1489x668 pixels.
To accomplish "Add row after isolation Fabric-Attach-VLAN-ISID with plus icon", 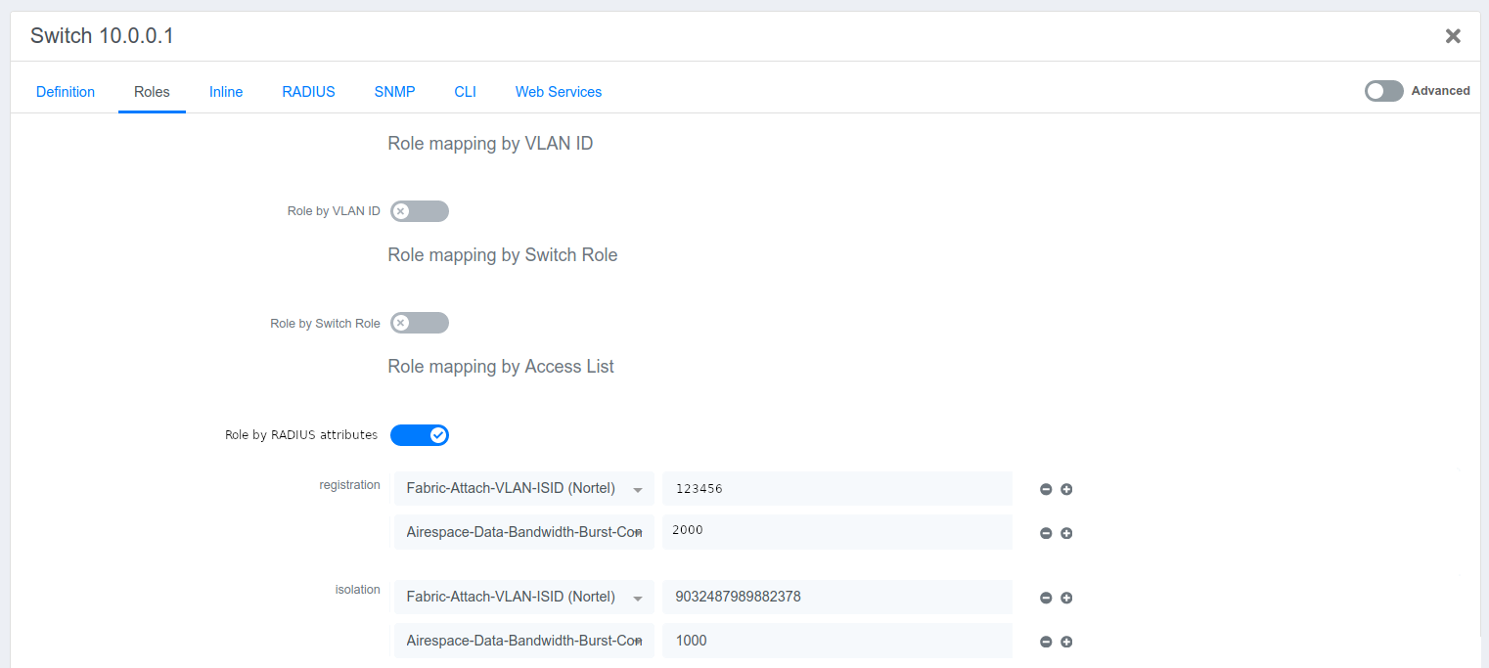I will click(x=1066, y=598).
